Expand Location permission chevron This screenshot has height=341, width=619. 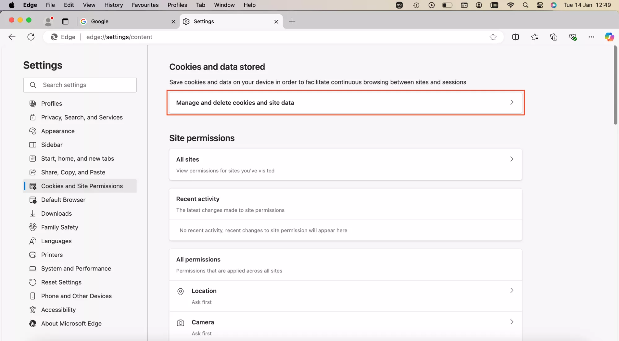click(512, 291)
